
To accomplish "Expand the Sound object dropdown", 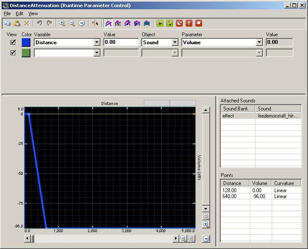I will click(175, 42).
